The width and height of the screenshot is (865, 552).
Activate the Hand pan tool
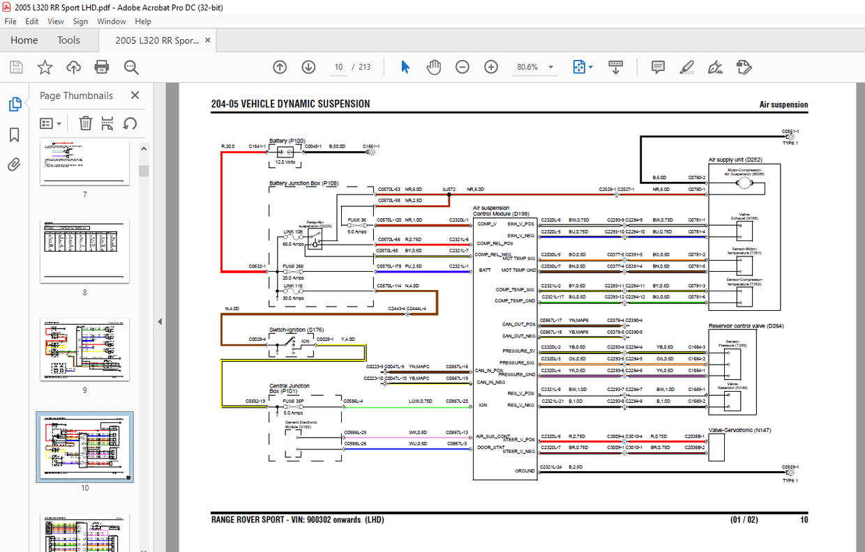point(434,67)
